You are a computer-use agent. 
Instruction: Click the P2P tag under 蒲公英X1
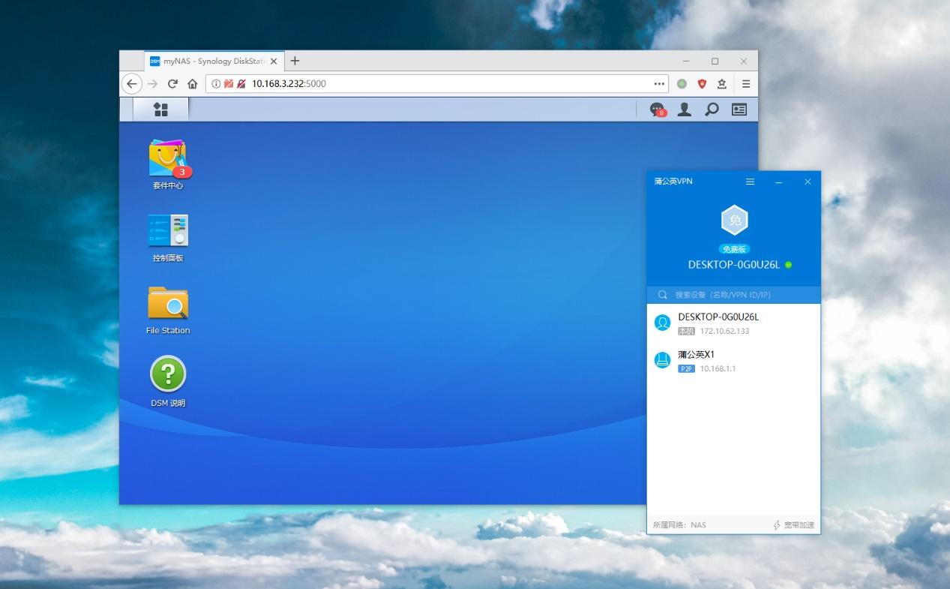coord(686,368)
